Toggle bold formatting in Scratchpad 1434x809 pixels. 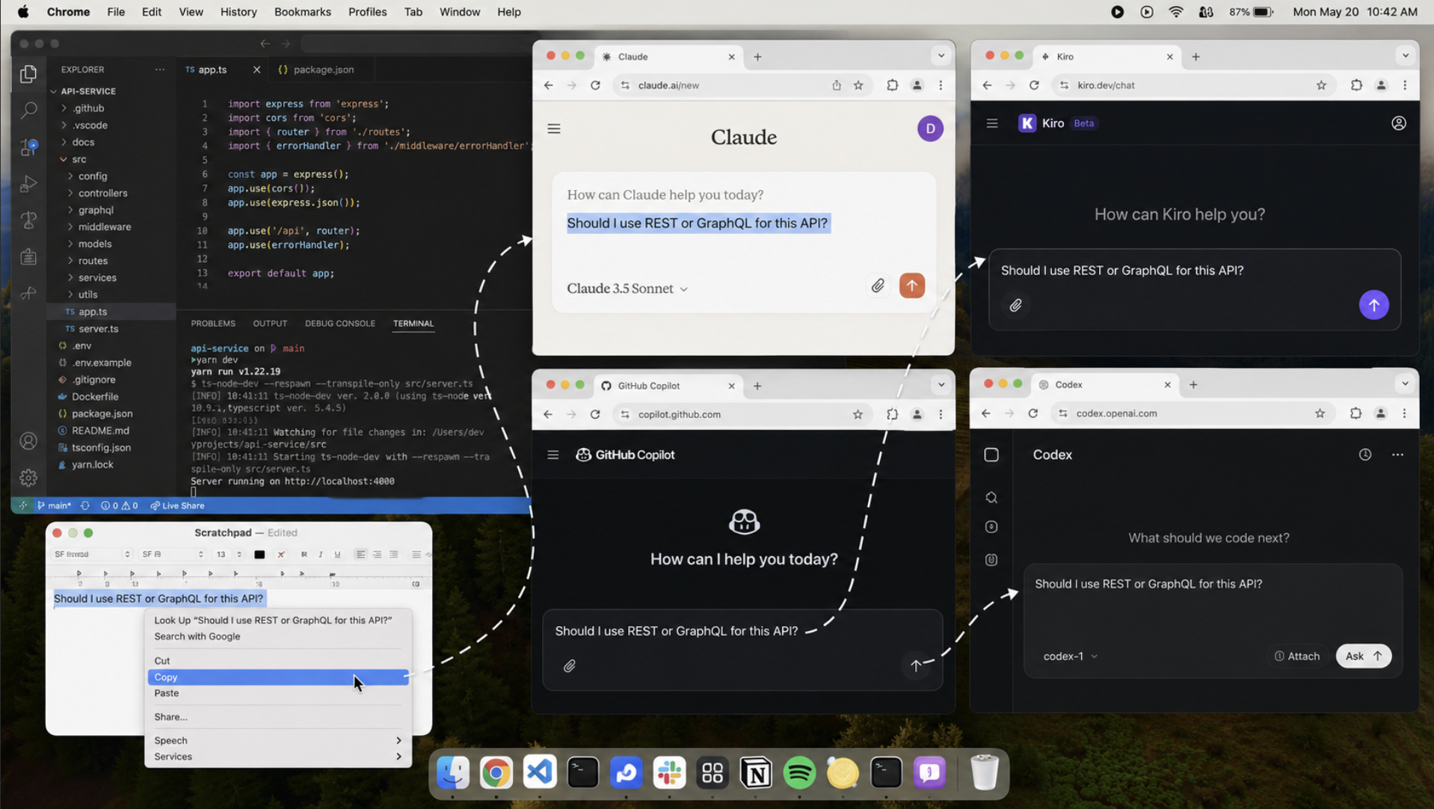coord(304,554)
